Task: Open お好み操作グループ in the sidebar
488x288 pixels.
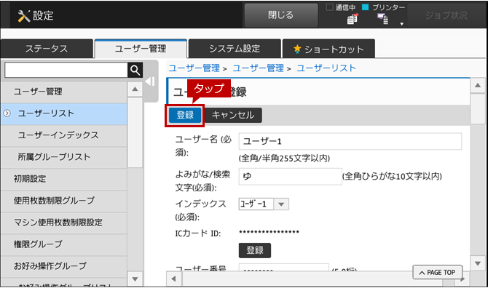Action: pyautogui.click(x=64, y=266)
